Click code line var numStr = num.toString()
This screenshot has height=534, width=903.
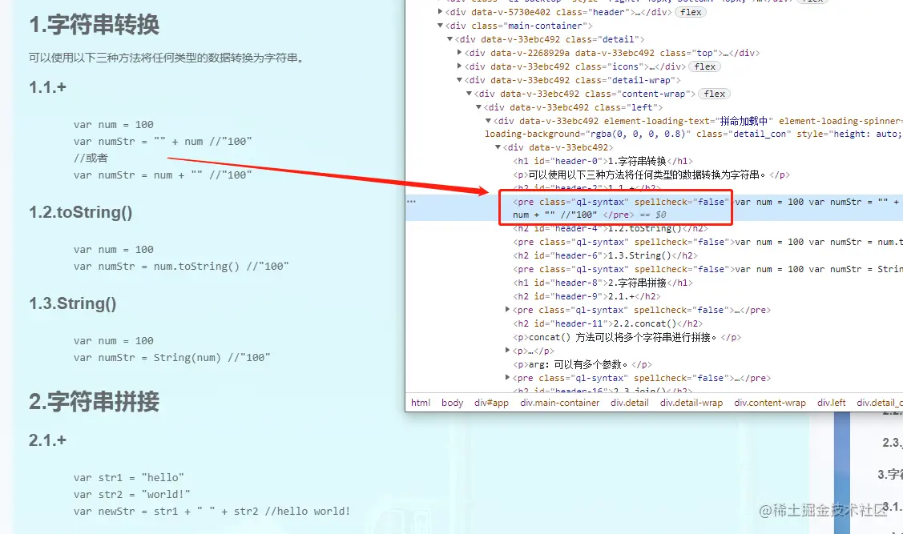181,267
